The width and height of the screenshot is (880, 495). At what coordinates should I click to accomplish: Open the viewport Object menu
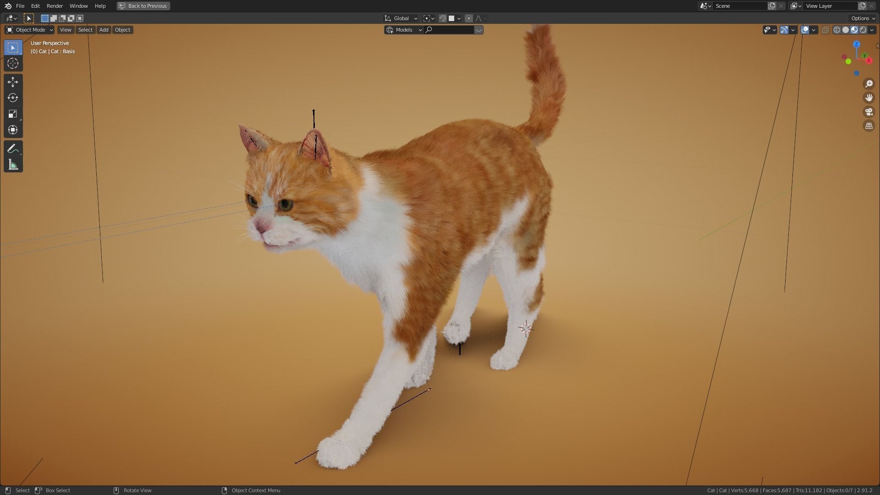click(x=122, y=30)
